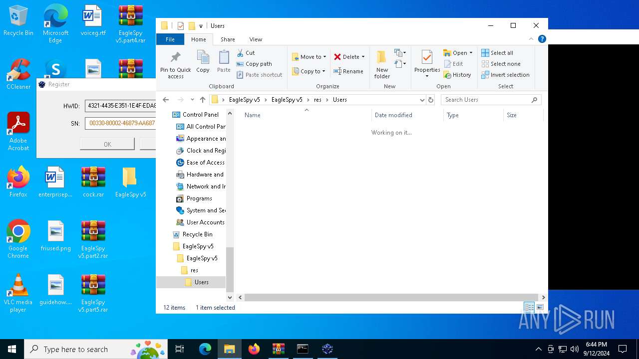Select the Cut command
This screenshot has width=639, height=359.
coord(246,53)
